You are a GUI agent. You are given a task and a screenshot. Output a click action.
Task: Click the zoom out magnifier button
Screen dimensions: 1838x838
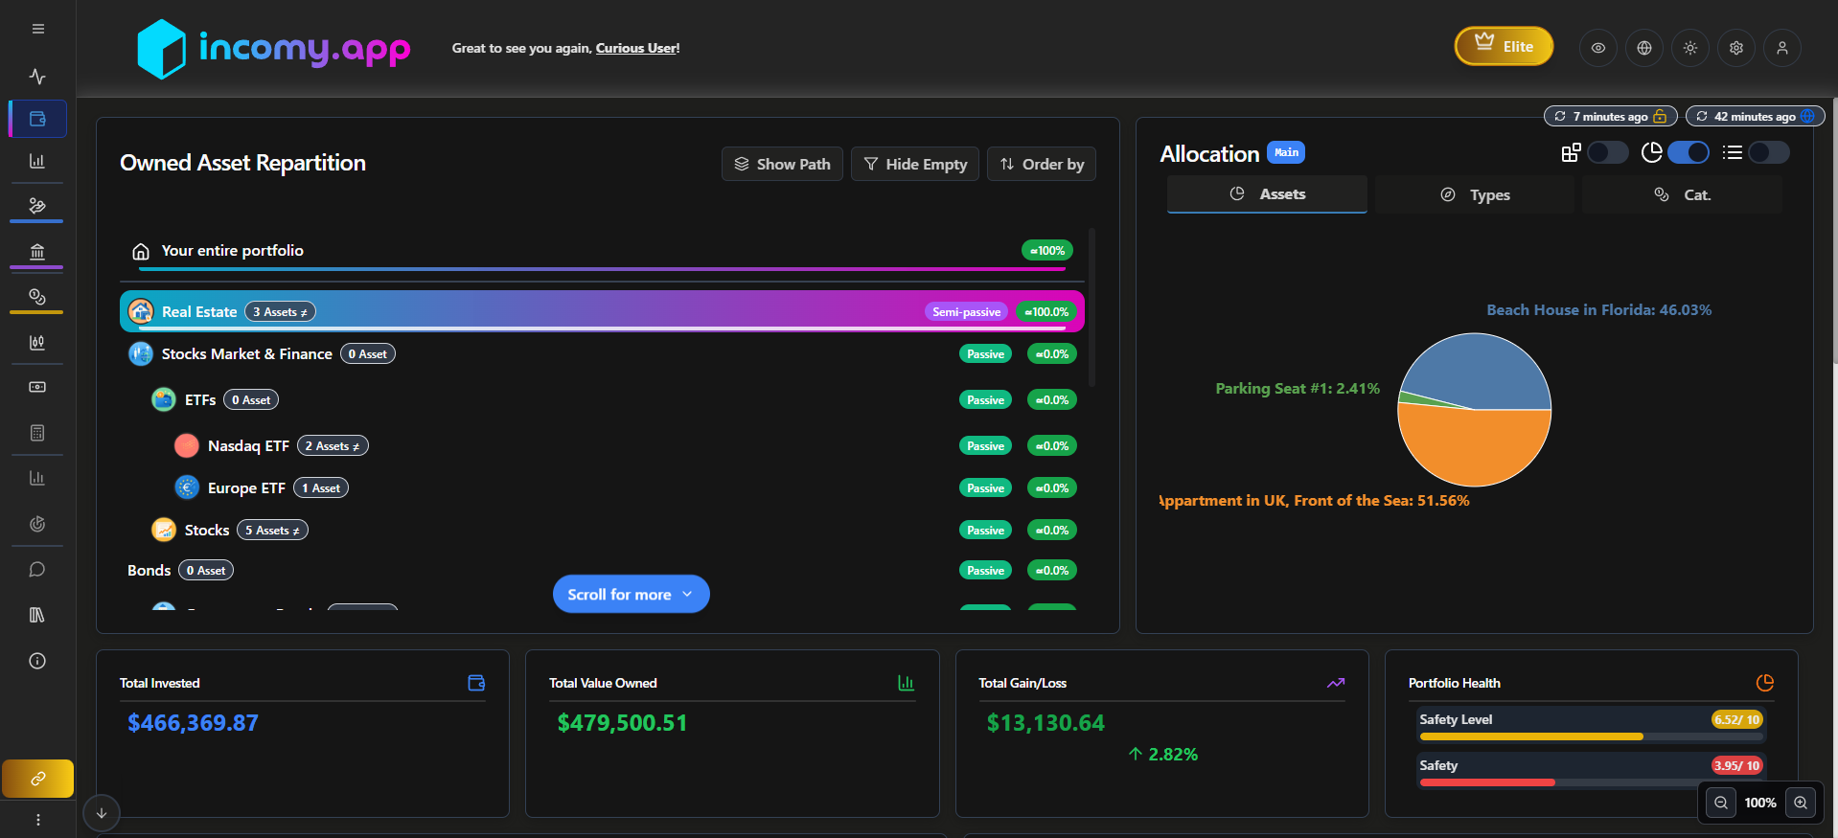(x=1721, y=803)
